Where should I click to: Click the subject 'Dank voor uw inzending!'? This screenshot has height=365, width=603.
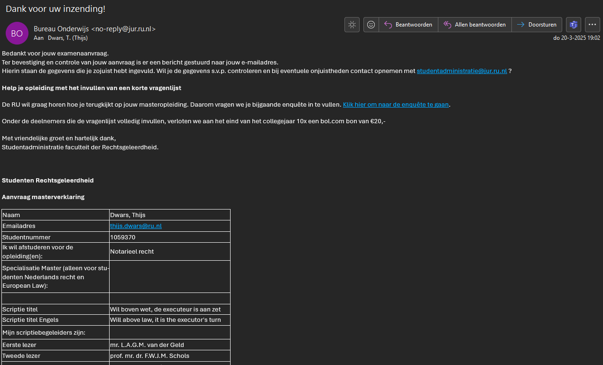pos(56,9)
